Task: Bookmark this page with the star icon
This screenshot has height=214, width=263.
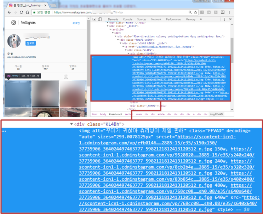Action: [x=195, y=12]
